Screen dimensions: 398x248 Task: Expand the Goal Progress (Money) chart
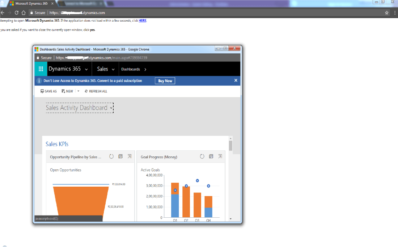tap(220, 157)
